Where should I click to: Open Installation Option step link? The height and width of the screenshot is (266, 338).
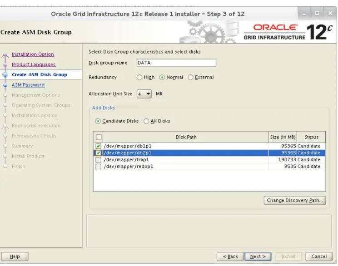[33, 54]
